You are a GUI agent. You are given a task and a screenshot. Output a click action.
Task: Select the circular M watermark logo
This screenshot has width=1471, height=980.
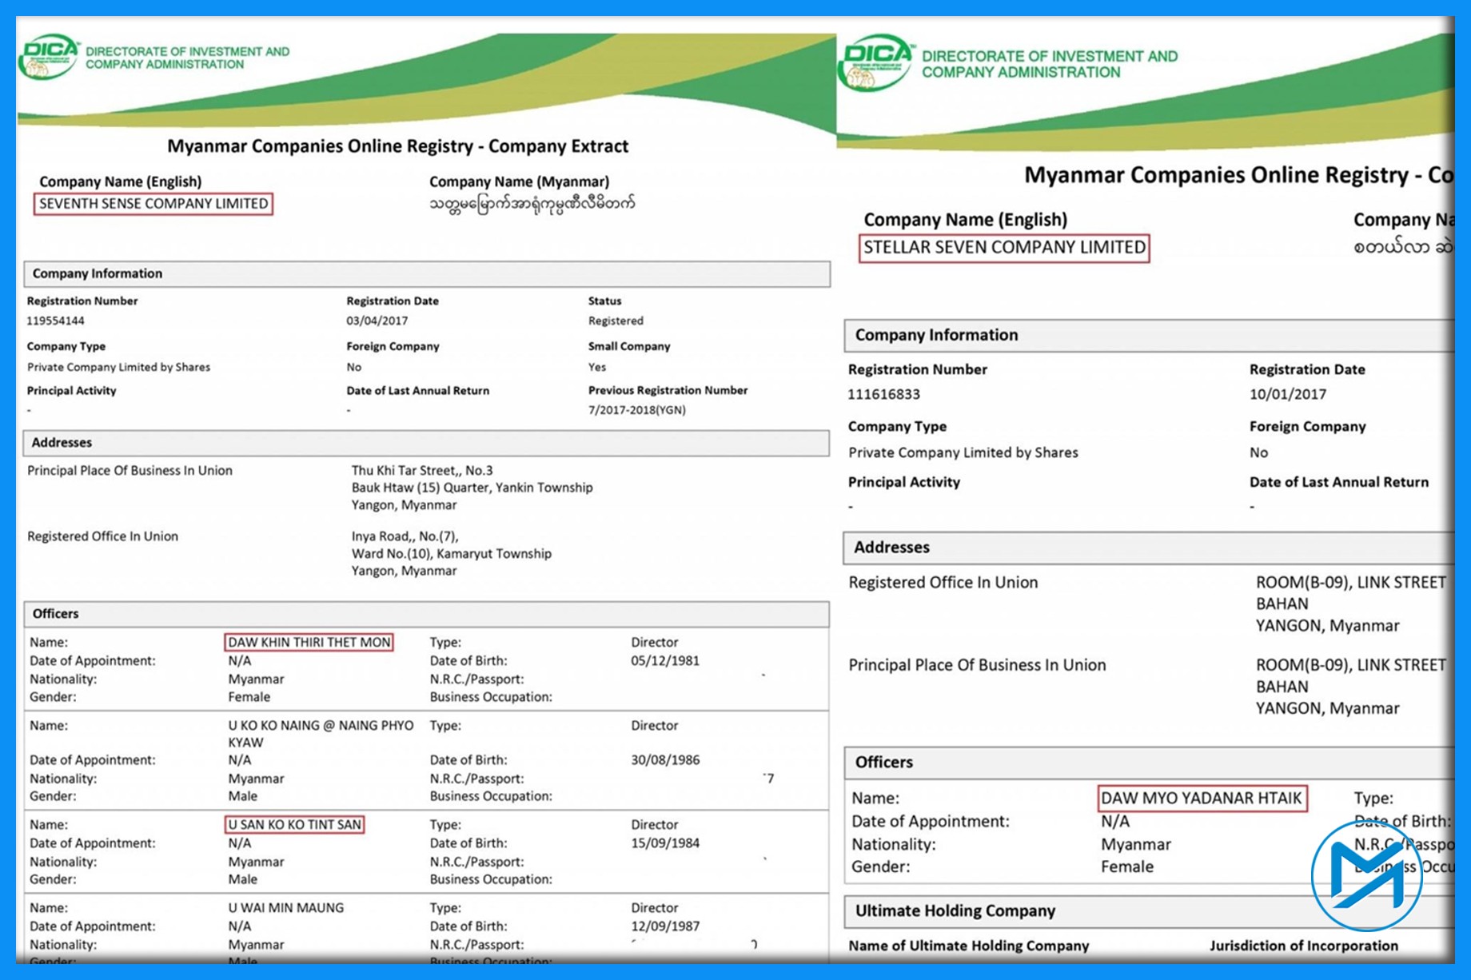[x=1365, y=875]
